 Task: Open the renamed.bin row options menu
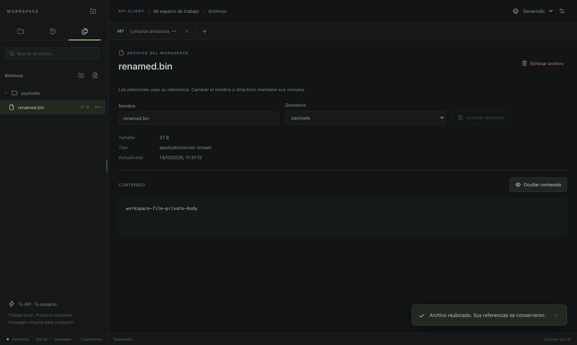98,107
